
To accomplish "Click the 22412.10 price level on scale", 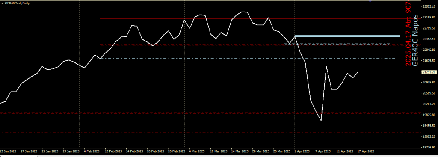I will pyautogui.click(x=429, y=39).
